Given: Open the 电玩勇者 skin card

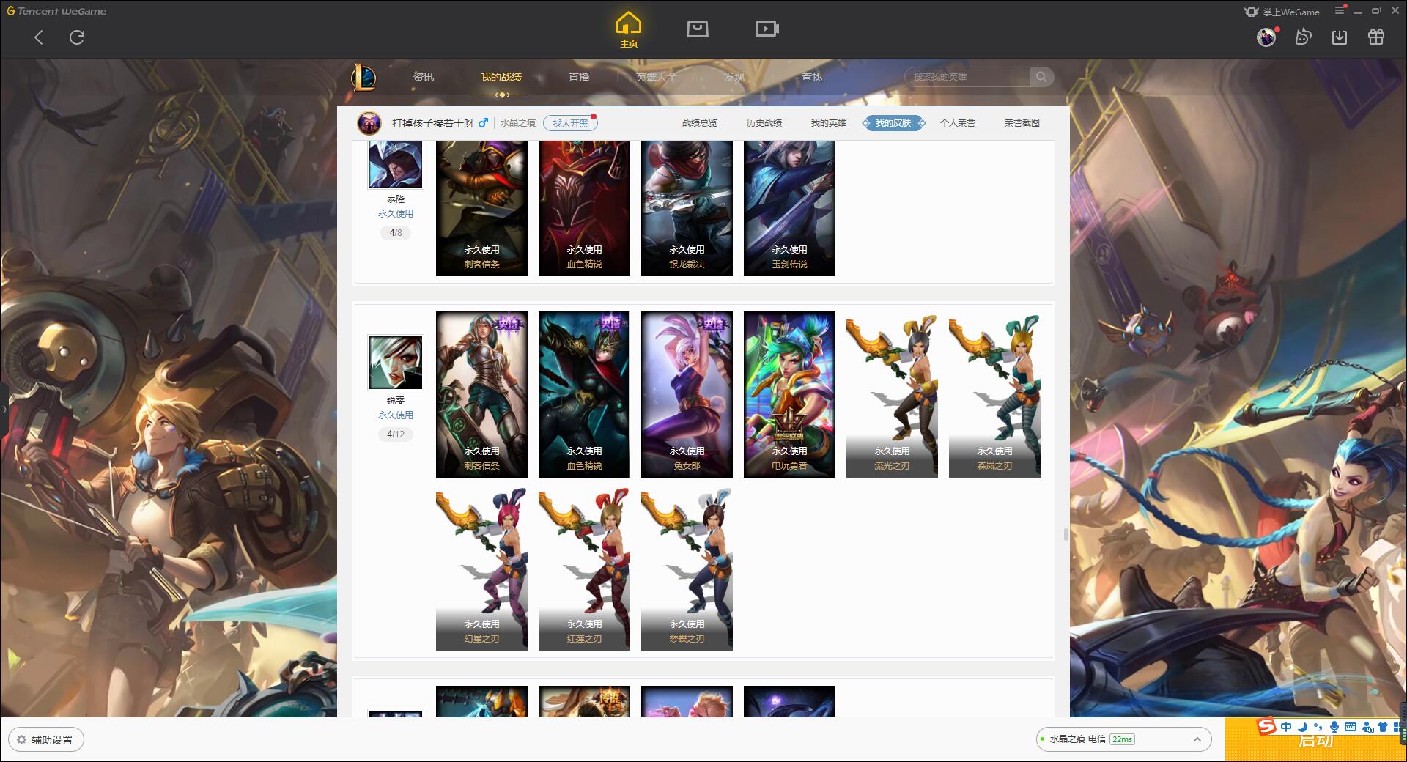Looking at the screenshot, I should pos(789,394).
